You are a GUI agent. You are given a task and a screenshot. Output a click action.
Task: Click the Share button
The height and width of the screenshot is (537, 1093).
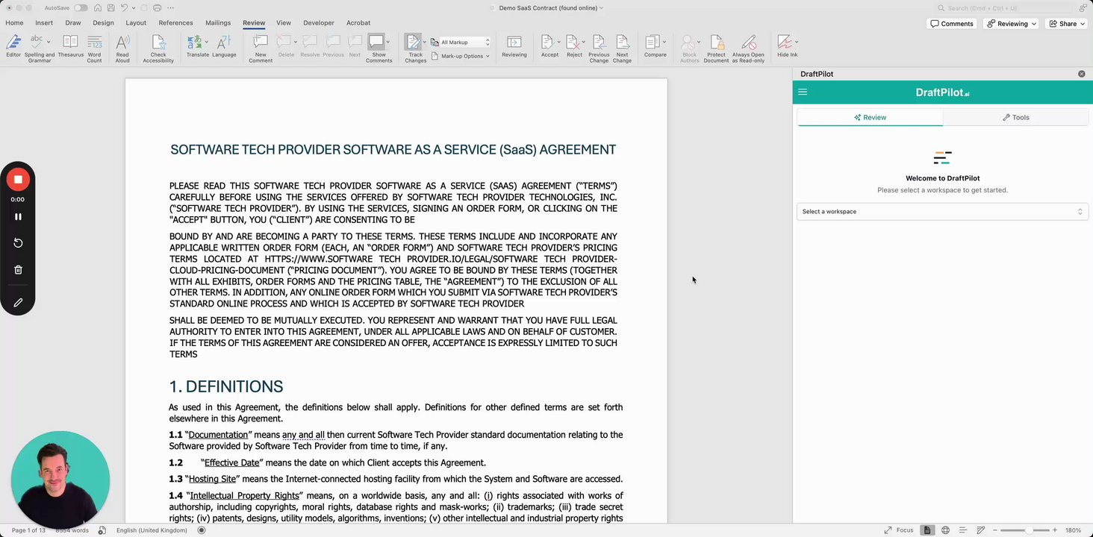1067,24
